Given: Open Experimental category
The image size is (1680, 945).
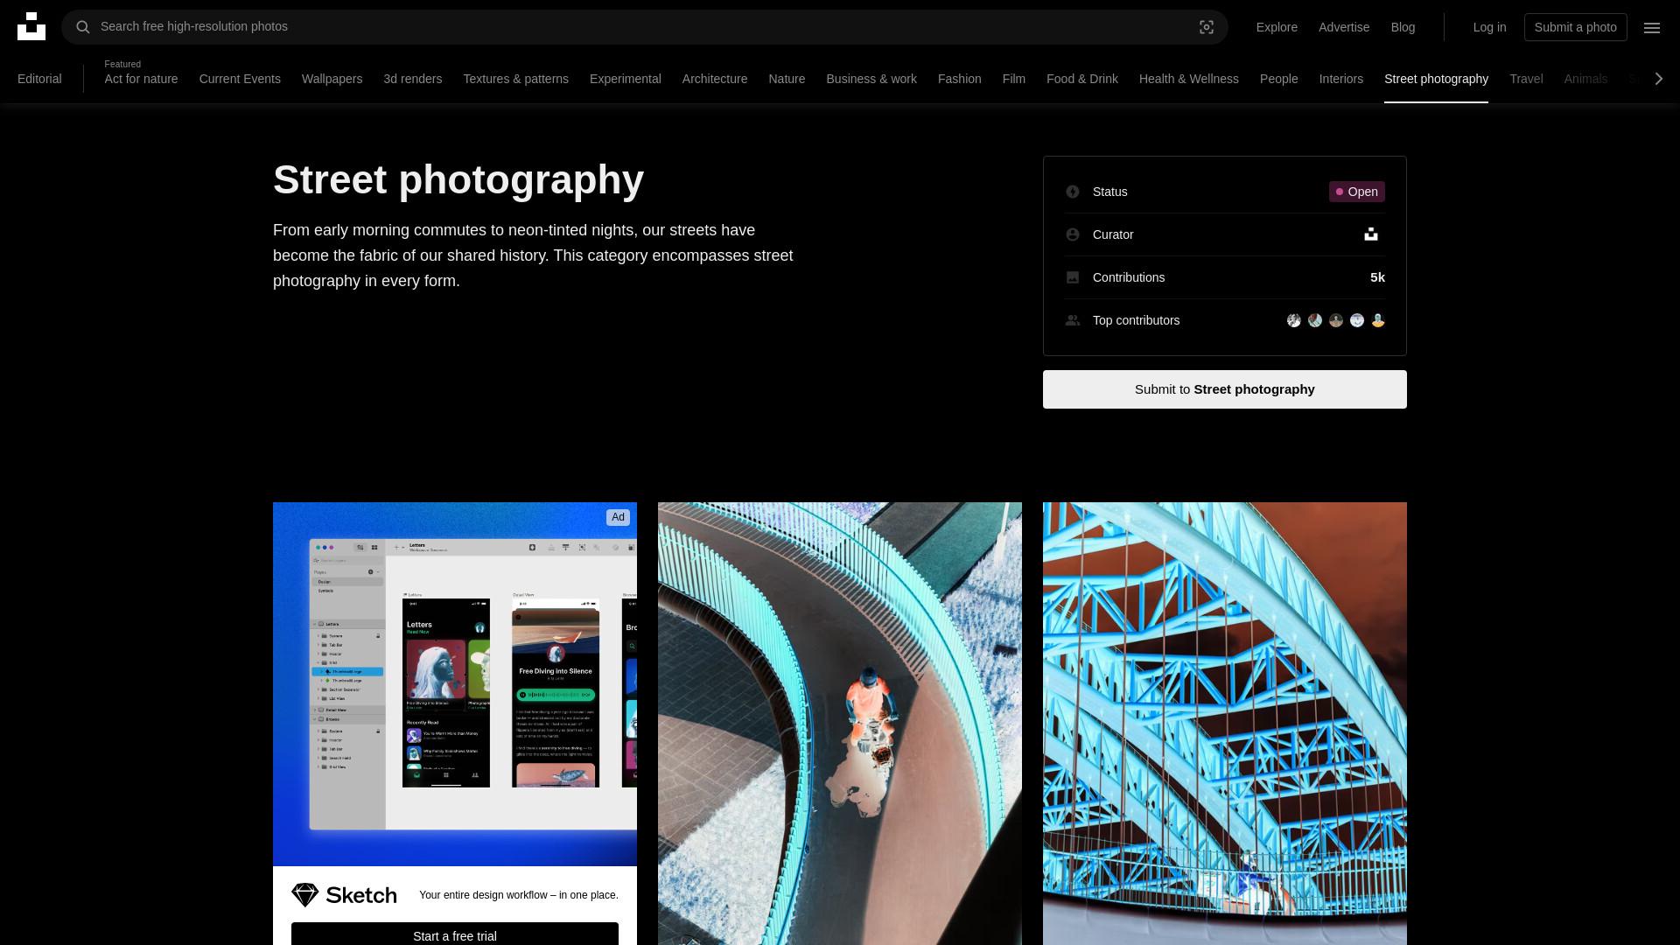Looking at the screenshot, I should [x=625, y=79].
